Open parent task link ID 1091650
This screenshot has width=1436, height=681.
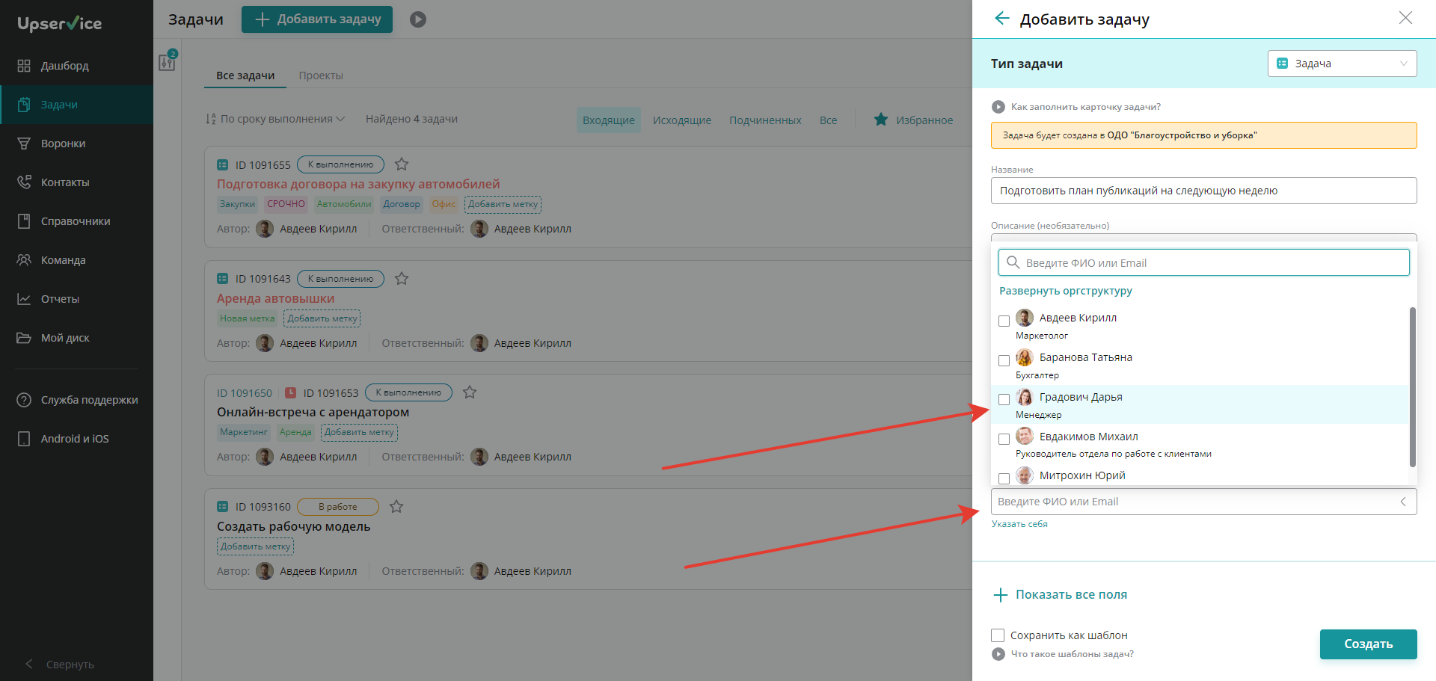pyautogui.click(x=245, y=393)
